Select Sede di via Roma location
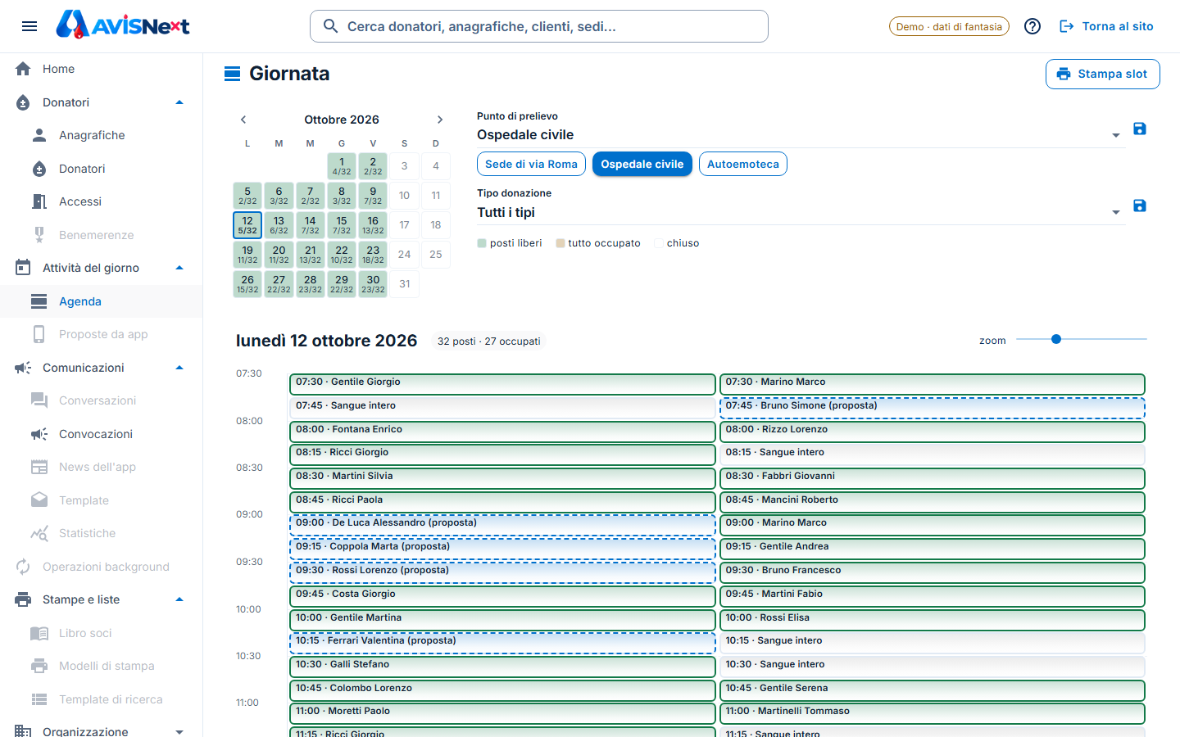 click(531, 164)
